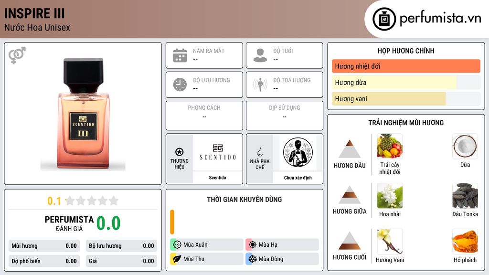Select the Hoa nhài jasmine note image
489x275 pixels.
click(x=390, y=196)
